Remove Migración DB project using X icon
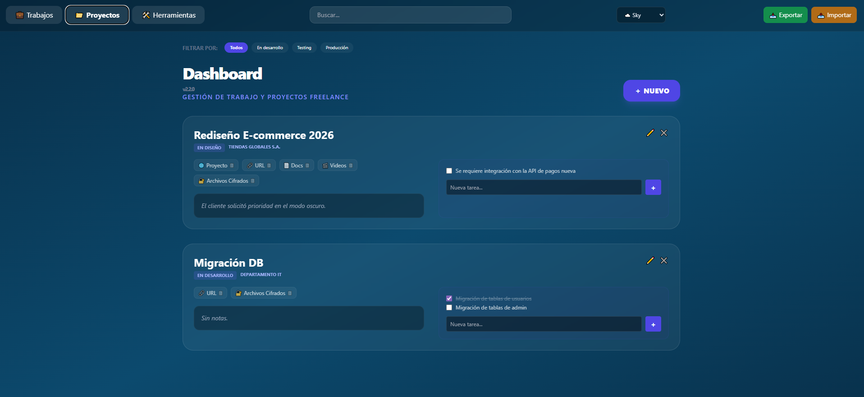The width and height of the screenshot is (864, 397). tap(664, 261)
